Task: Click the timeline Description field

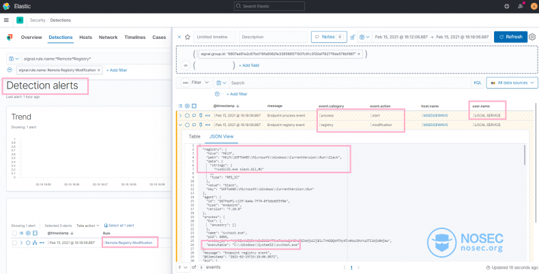Action: pos(273,37)
